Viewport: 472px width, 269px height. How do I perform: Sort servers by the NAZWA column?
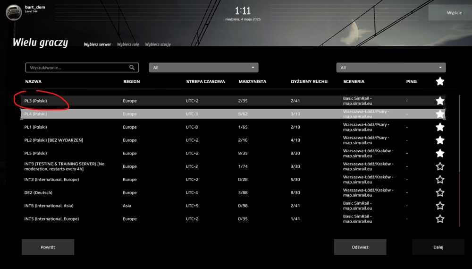tap(33, 82)
